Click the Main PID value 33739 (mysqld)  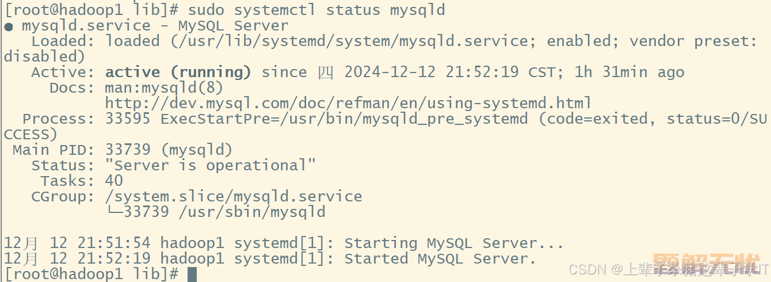[169, 150]
